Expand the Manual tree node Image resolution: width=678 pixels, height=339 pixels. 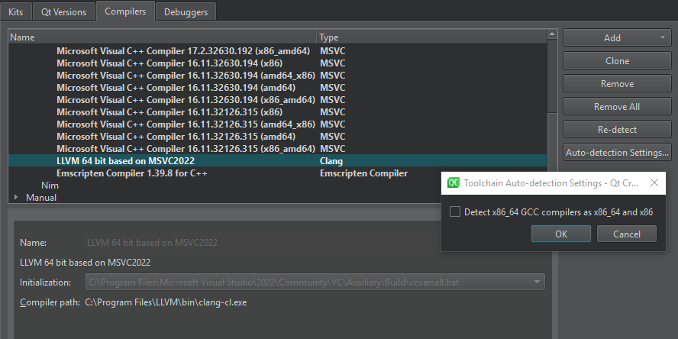[x=16, y=197]
